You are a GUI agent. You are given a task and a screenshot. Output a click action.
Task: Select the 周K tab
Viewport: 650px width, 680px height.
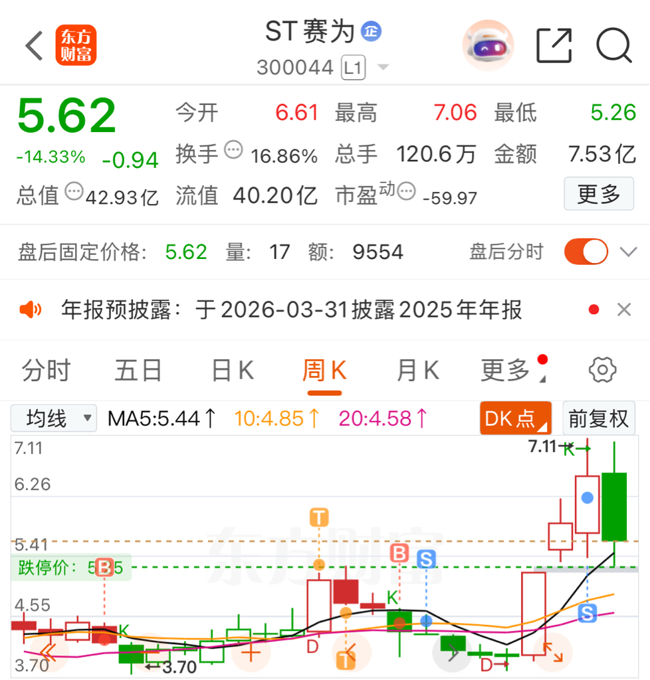point(324,371)
